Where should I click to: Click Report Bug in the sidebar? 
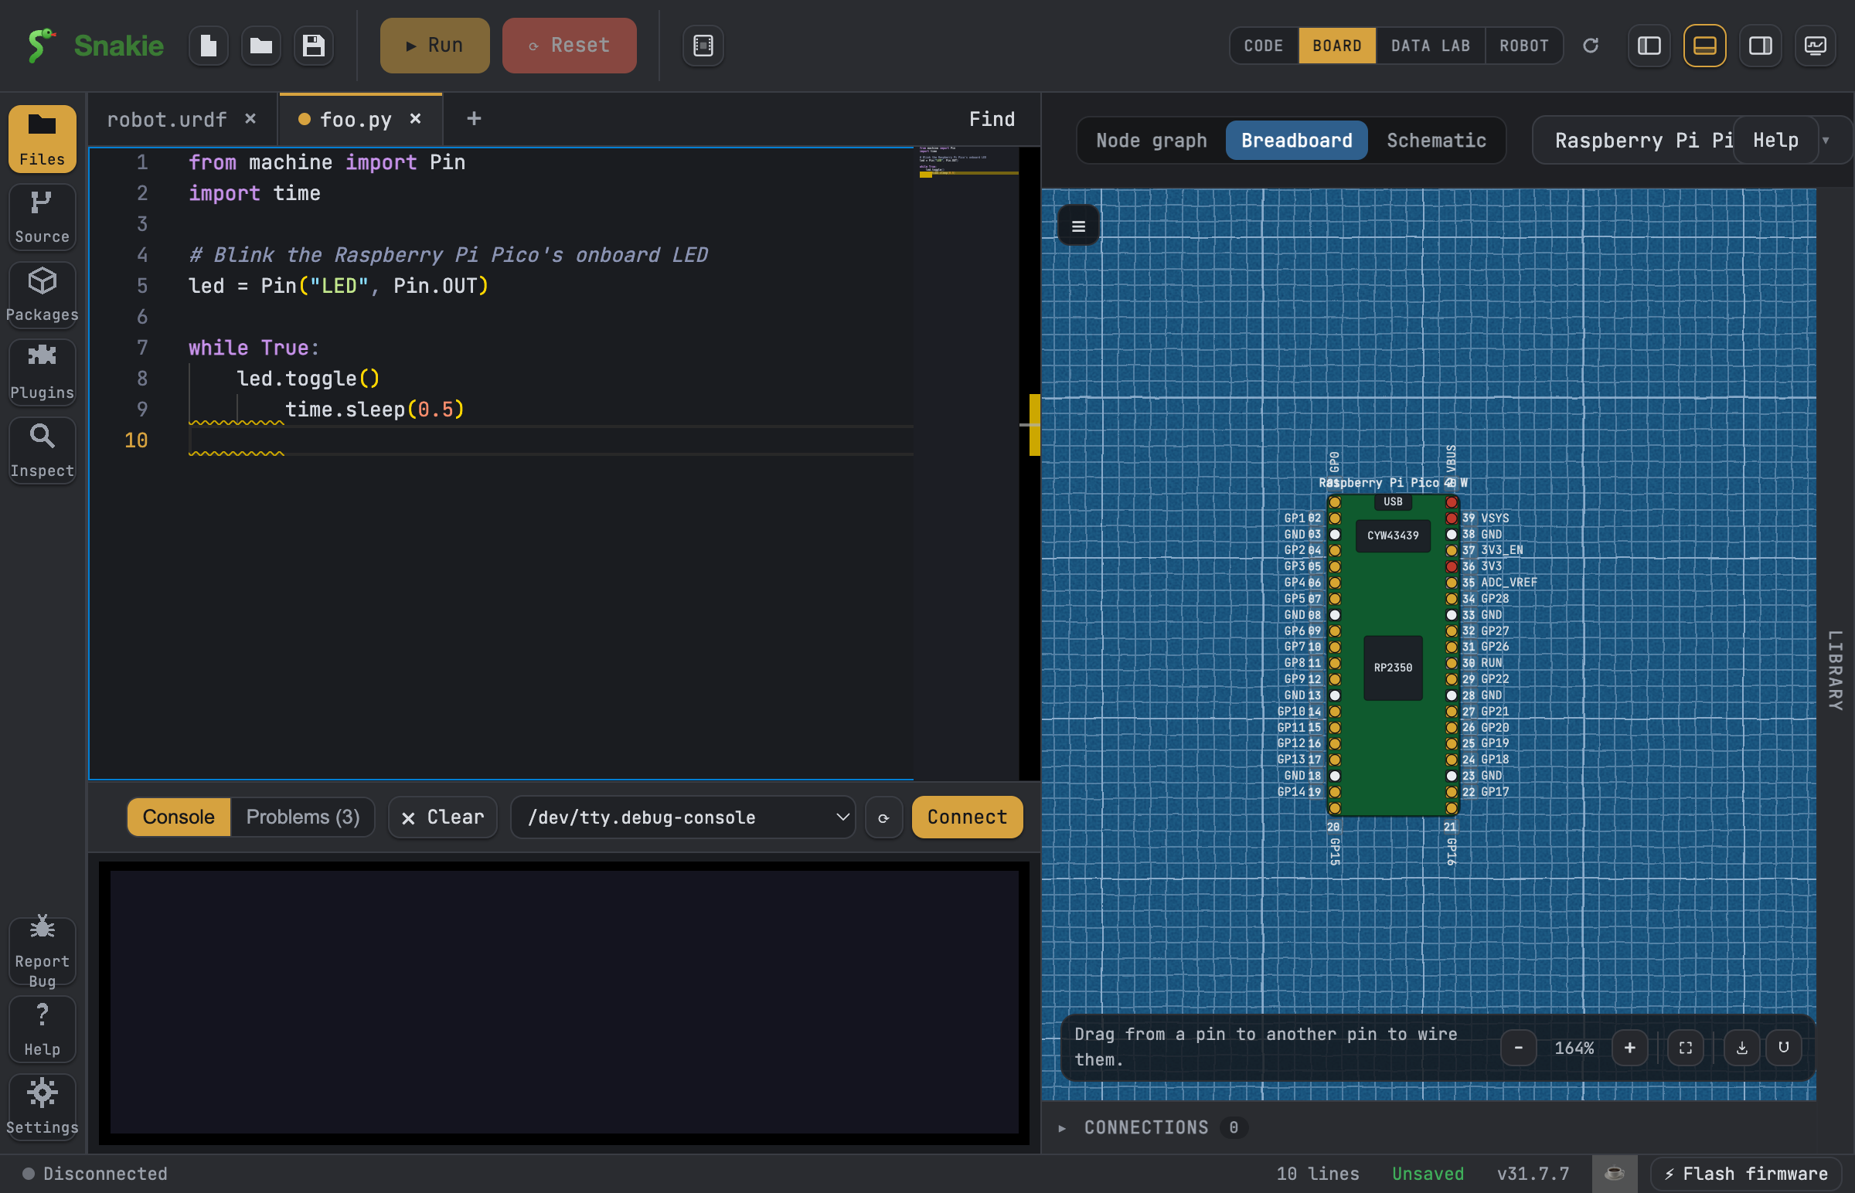42,950
